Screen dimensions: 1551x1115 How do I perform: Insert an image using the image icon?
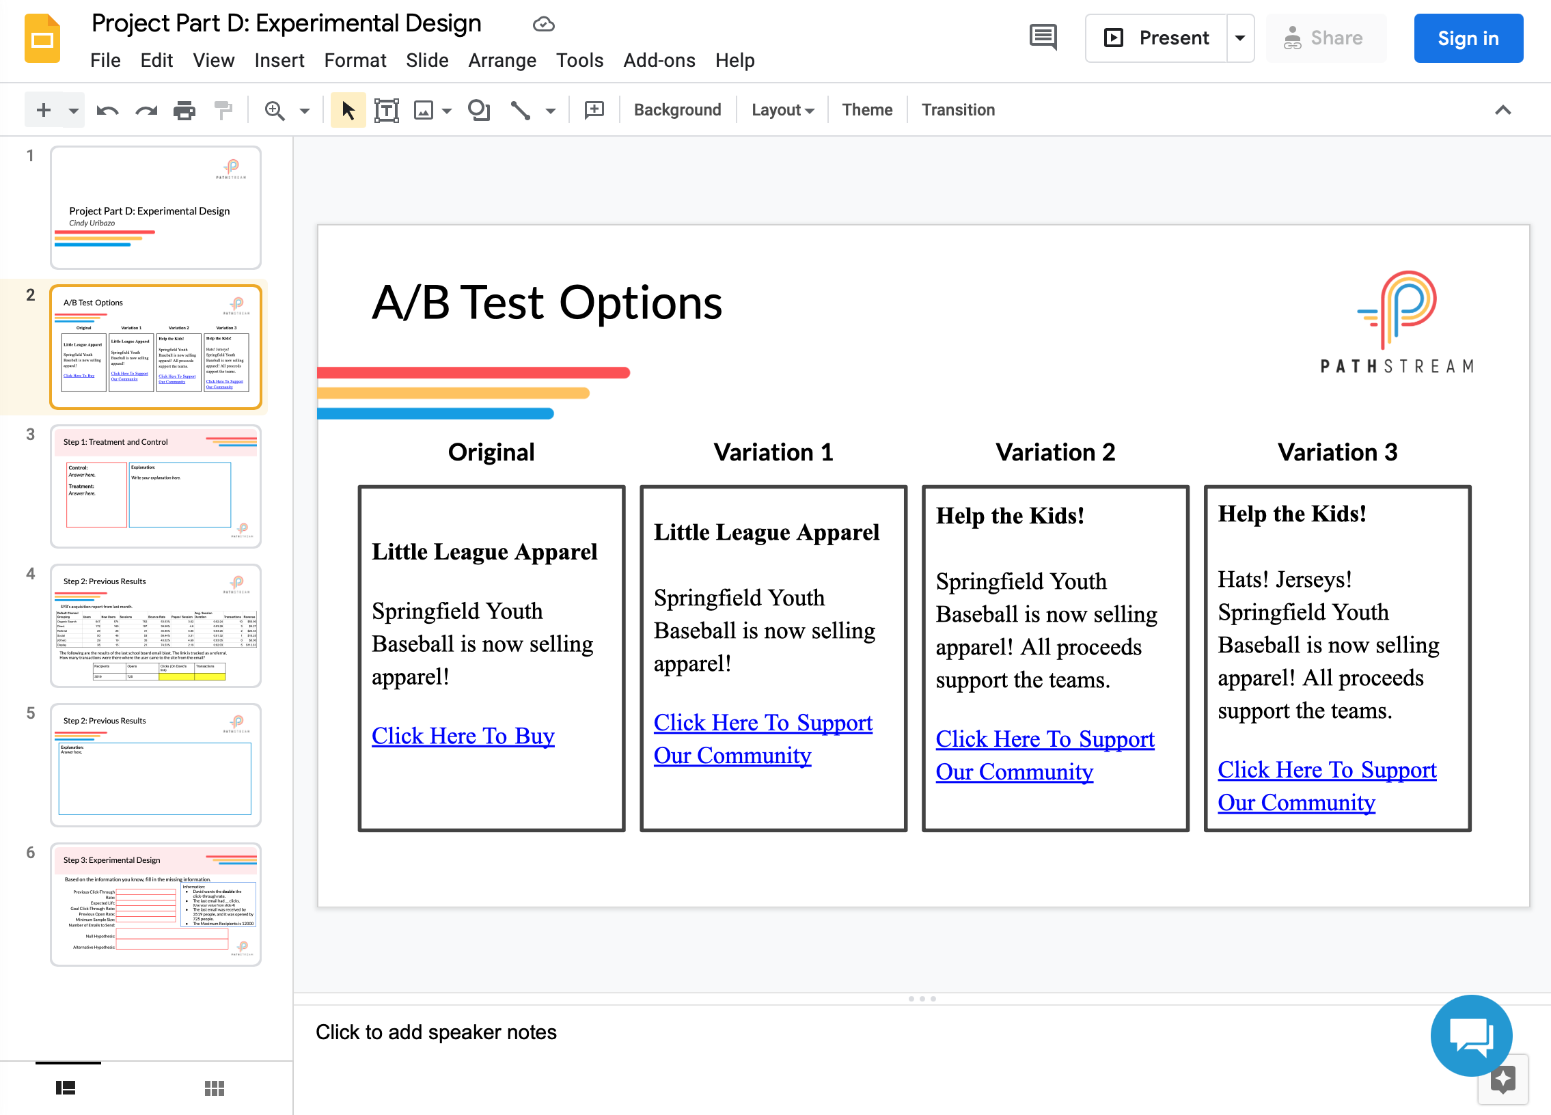pyautogui.click(x=424, y=110)
